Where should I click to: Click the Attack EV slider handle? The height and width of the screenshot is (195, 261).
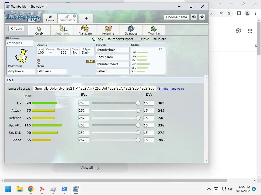pos(138,110)
